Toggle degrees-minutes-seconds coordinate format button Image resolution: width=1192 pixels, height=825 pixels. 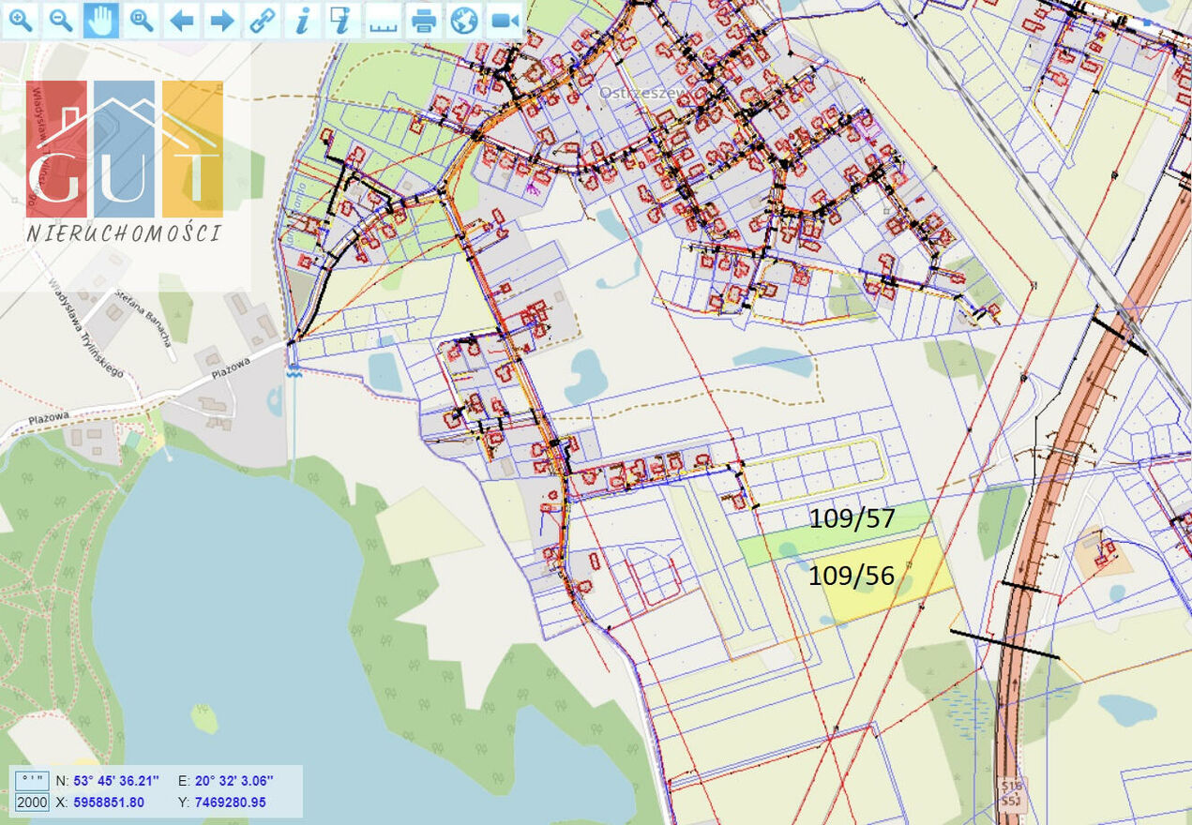32,780
